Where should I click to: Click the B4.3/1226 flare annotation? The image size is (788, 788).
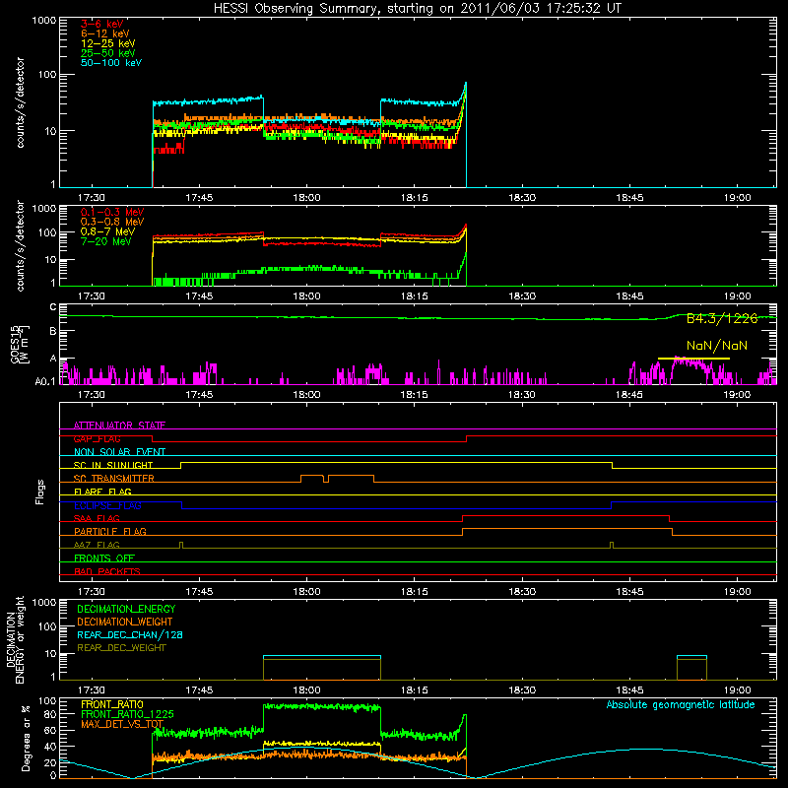pyautogui.click(x=722, y=318)
